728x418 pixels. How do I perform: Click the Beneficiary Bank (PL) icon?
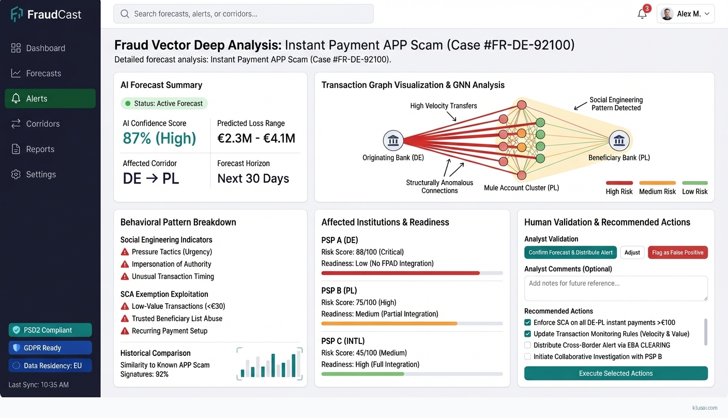619,141
